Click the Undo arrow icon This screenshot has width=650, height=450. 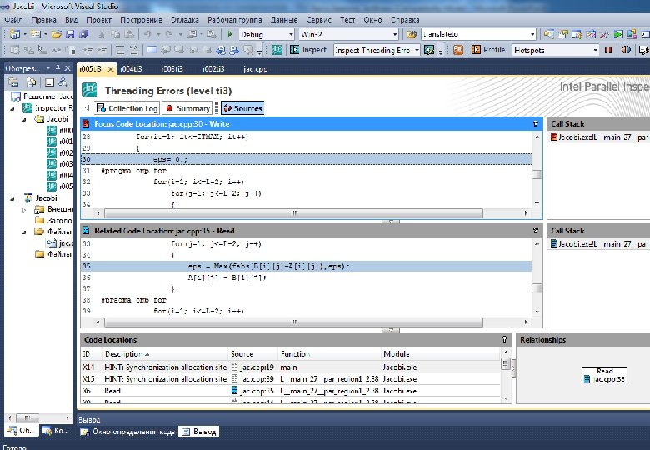click(147, 34)
